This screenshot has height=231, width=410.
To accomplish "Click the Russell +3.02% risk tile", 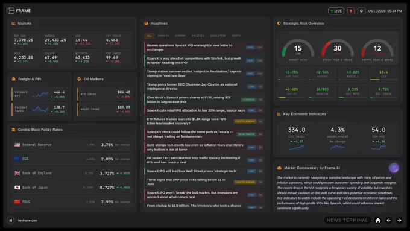I will pyautogui.click(x=353, y=74).
